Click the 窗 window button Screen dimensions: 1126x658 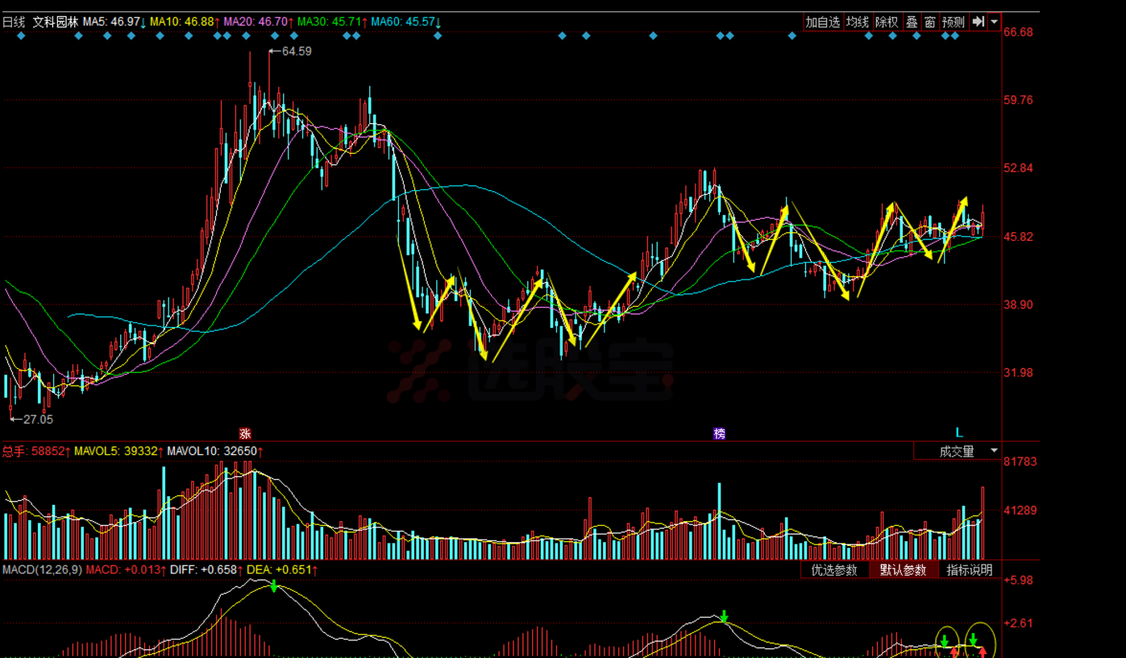[929, 22]
